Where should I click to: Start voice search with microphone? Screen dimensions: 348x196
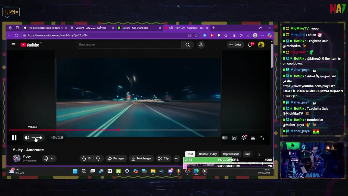pos(201,45)
